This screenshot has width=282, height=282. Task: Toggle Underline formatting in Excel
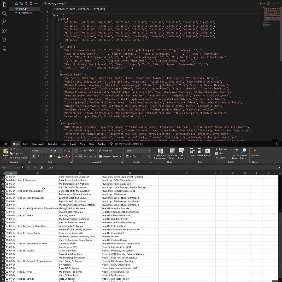pyautogui.click(x=43, y=156)
